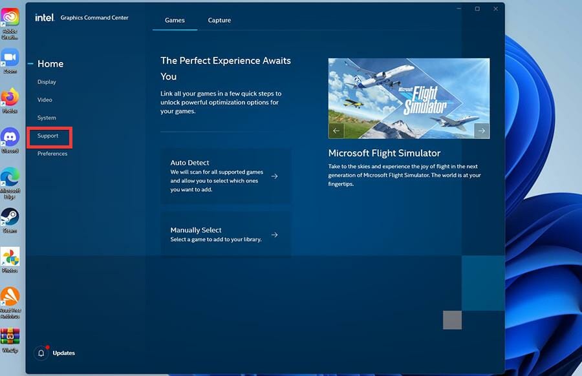Click the Updates label
The image size is (582, 376).
[64, 353]
